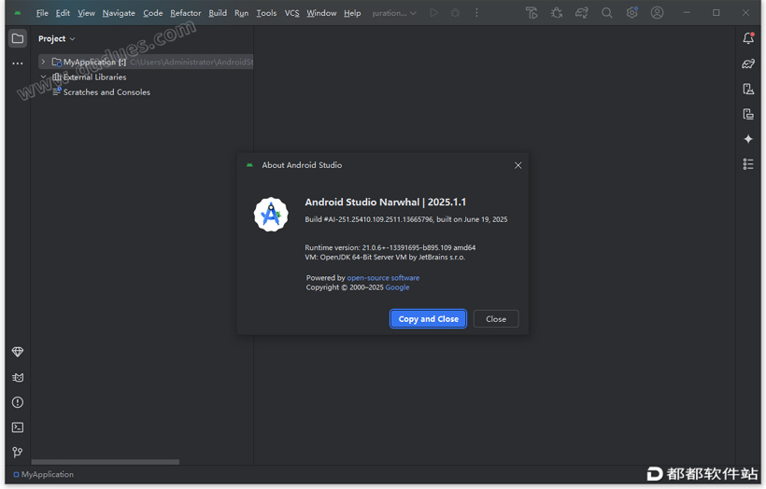Open the Project tool window folder icon
The height and width of the screenshot is (489, 766).
tap(18, 38)
